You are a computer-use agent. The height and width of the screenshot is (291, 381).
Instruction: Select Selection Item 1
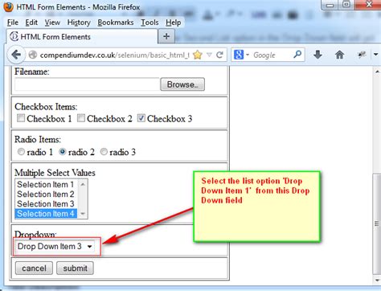pos(46,184)
